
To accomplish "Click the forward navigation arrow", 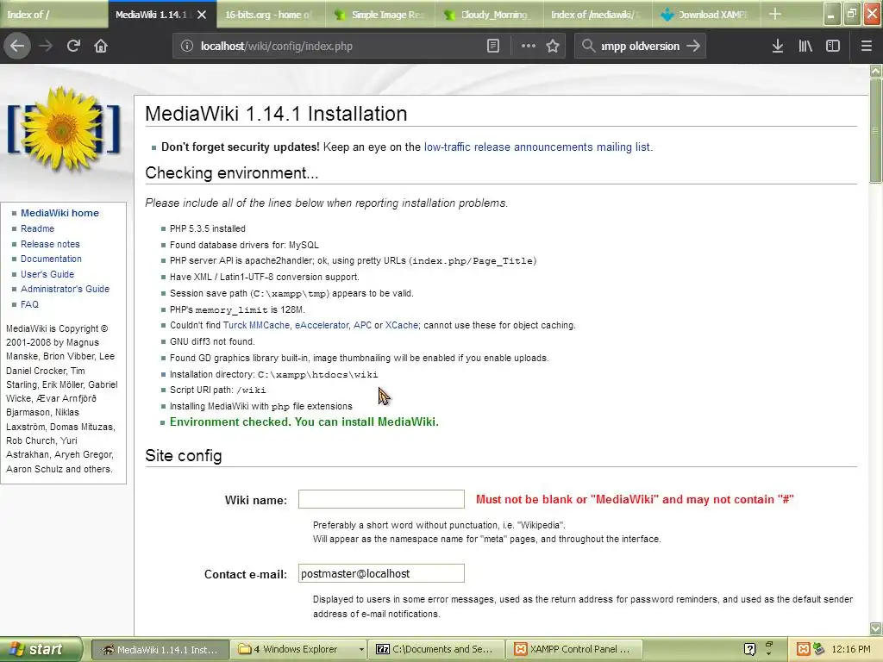I will point(46,47).
